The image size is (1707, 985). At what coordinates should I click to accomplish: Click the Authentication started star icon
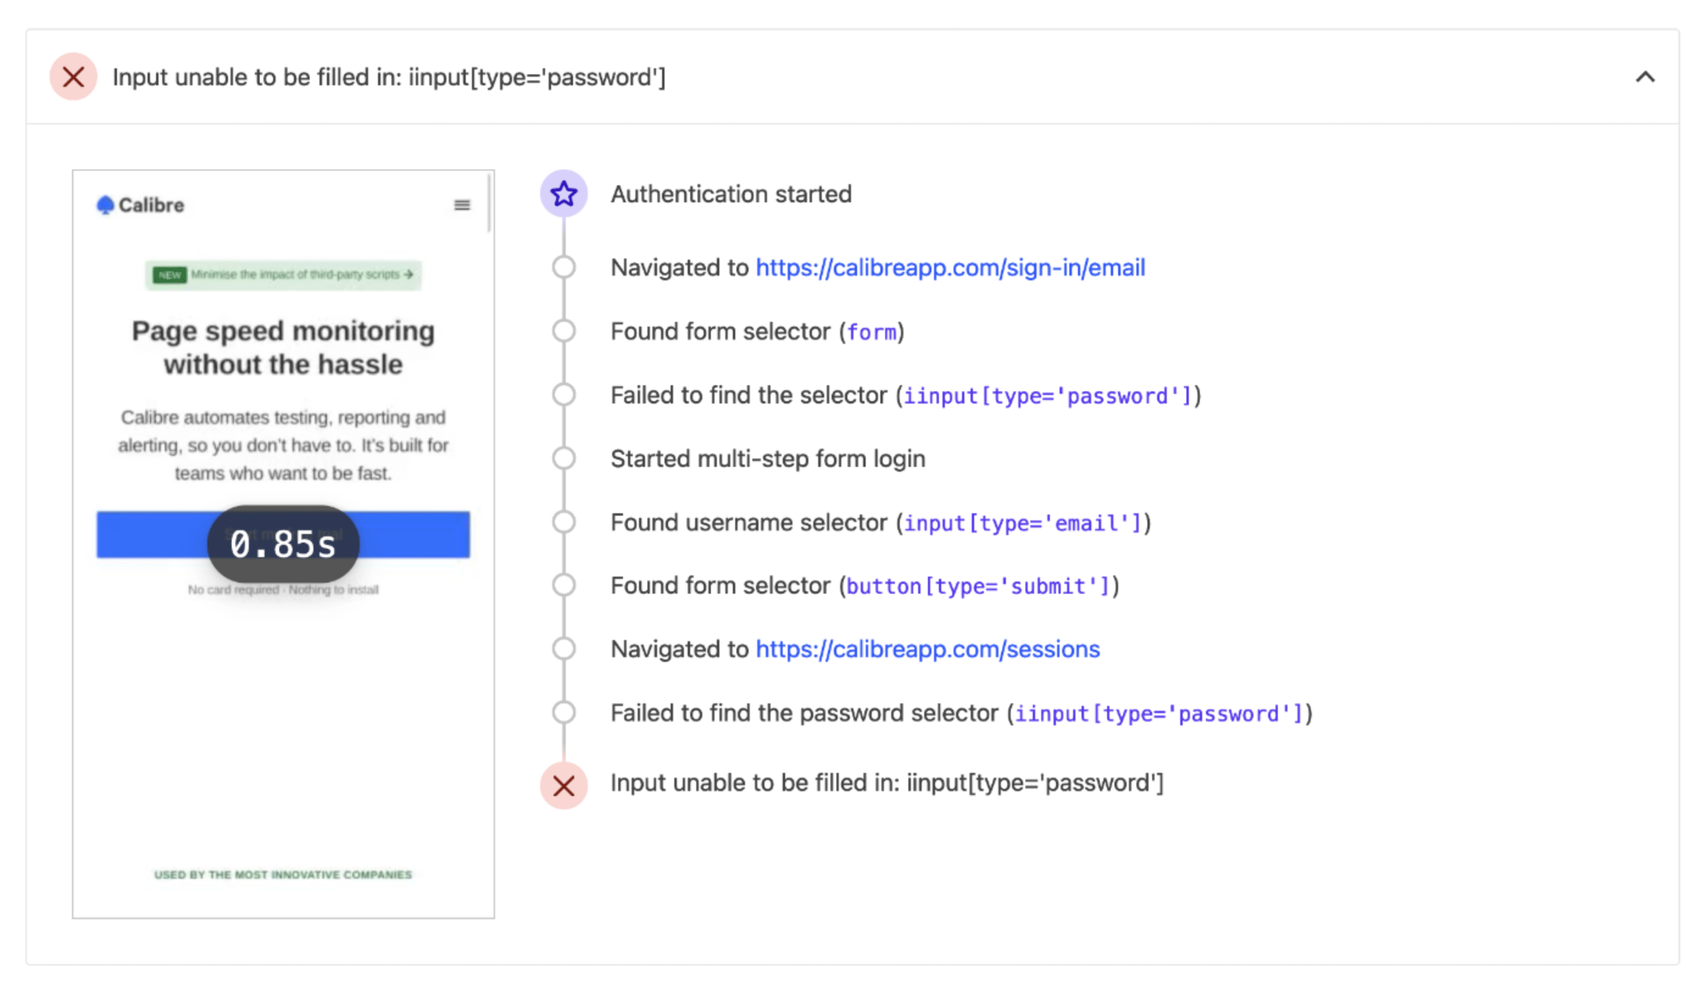click(563, 193)
